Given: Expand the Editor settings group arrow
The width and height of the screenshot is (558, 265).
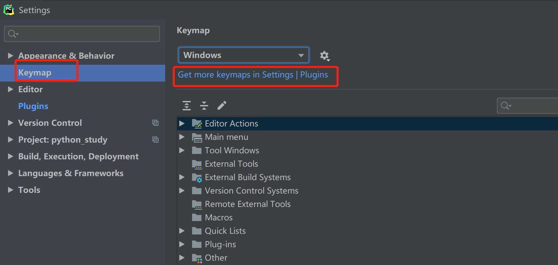Looking at the screenshot, I should click(x=10, y=89).
